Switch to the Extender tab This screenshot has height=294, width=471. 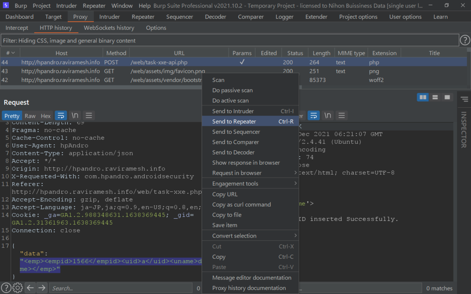316,17
